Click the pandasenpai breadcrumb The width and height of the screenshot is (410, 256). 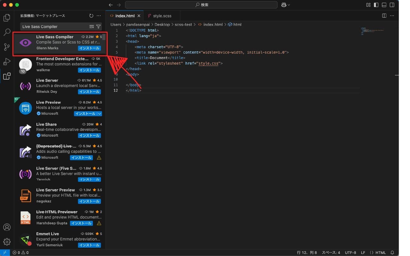coord(138,24)
